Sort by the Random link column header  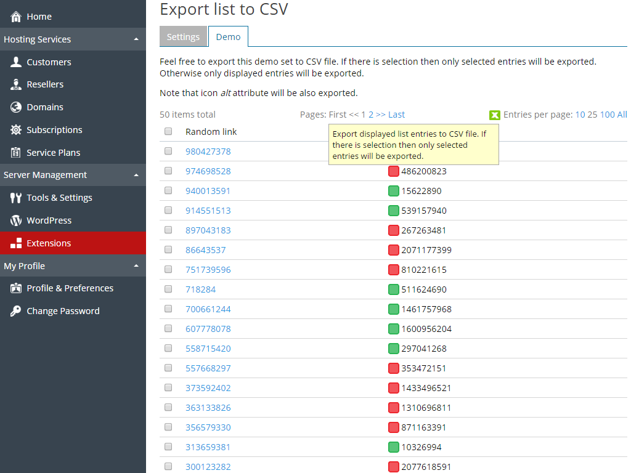click(211, 131)
